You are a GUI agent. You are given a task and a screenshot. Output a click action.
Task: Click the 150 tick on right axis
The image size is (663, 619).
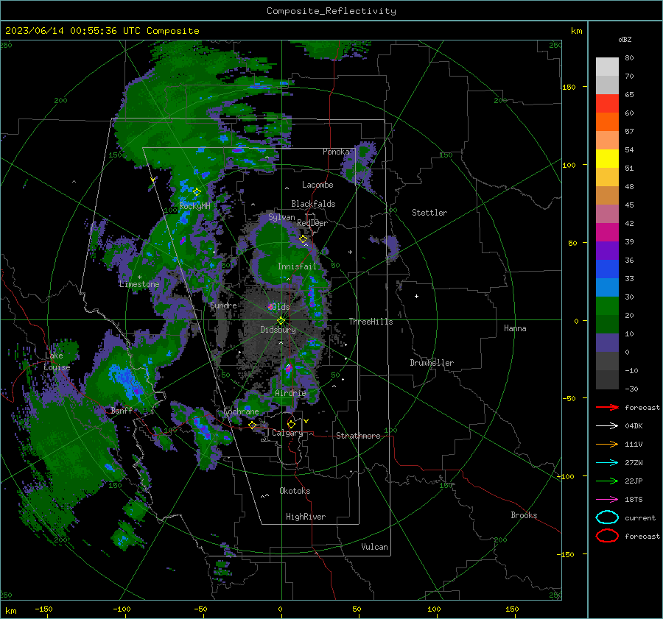(x=569, y=87)
